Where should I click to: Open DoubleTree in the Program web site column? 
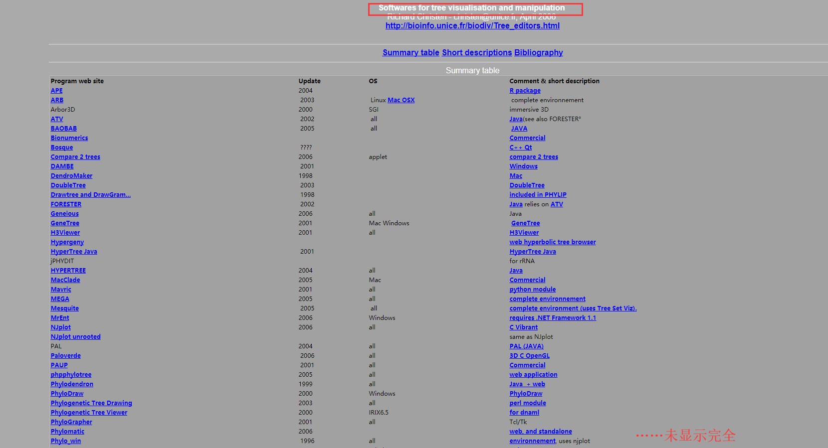[x=68, y=185]
